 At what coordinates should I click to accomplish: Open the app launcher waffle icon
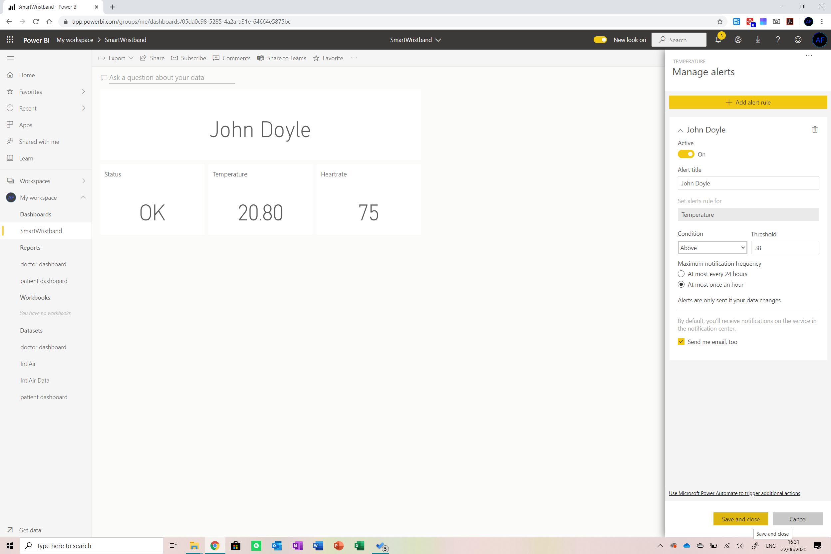10,40
